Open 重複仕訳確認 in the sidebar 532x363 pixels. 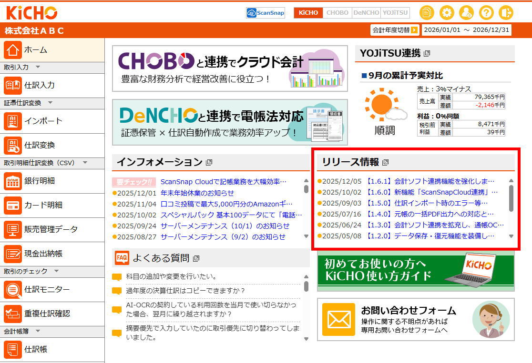pos(47,314)
